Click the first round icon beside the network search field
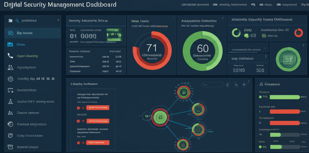The width and height of the screenshot is (309, 153). [x=228, y=85]
